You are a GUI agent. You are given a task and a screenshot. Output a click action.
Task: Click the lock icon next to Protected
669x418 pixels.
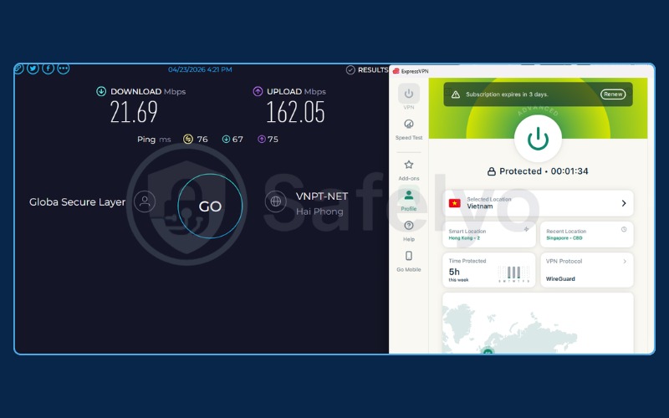click(492, 171)
